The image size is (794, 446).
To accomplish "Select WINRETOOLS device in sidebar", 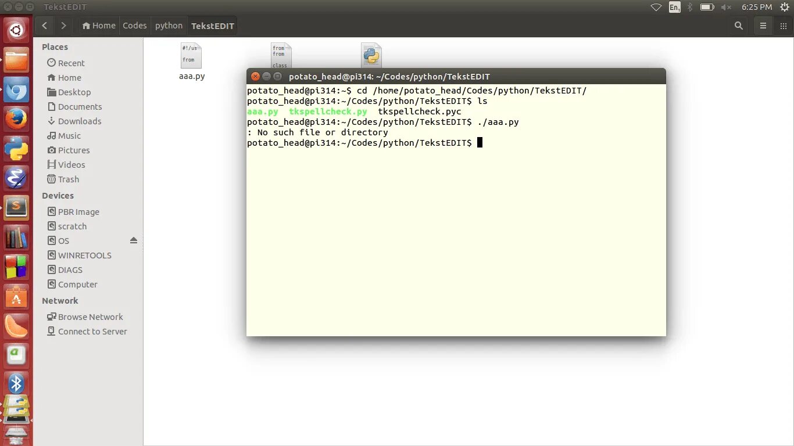I will (78, 256).
